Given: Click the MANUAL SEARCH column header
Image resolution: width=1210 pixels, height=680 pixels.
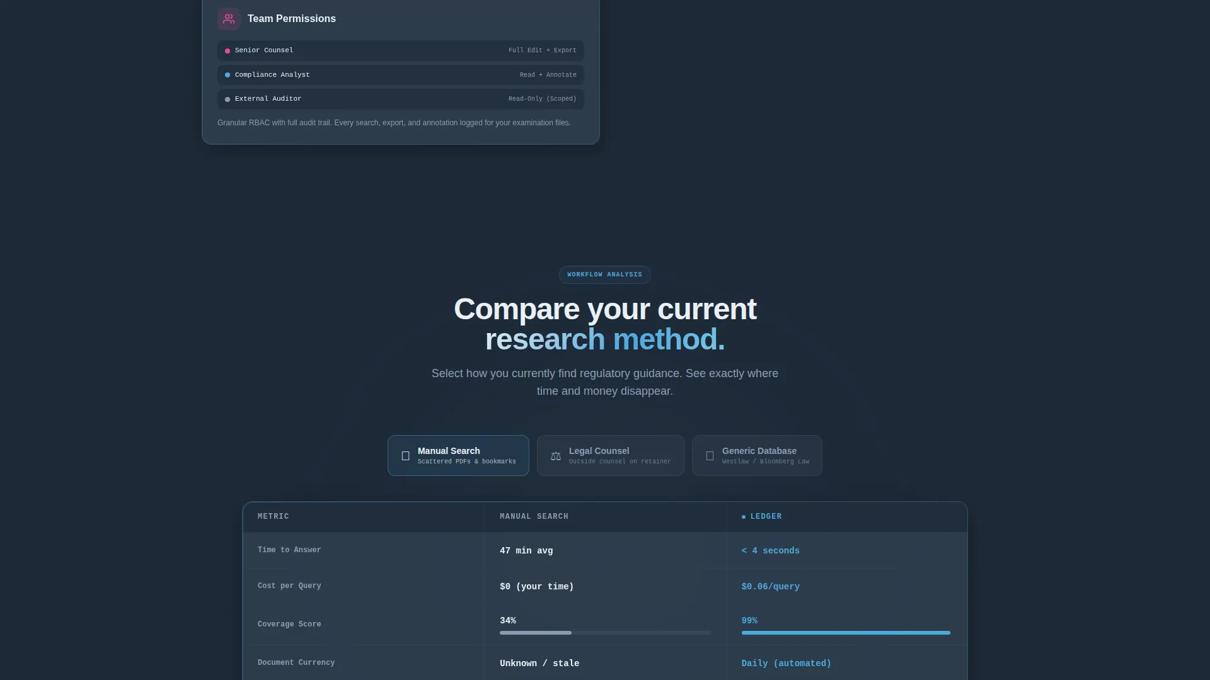Looking at the screenshot, I should tap(534, 516).
